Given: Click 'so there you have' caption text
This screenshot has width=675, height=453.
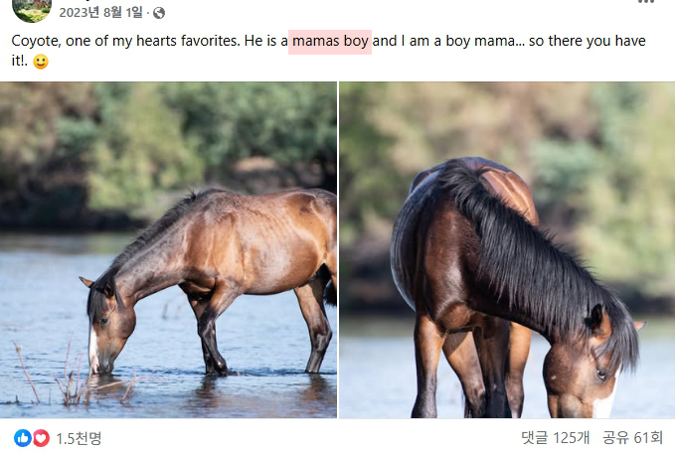Looking at the screenshot, I should (588, 41).
